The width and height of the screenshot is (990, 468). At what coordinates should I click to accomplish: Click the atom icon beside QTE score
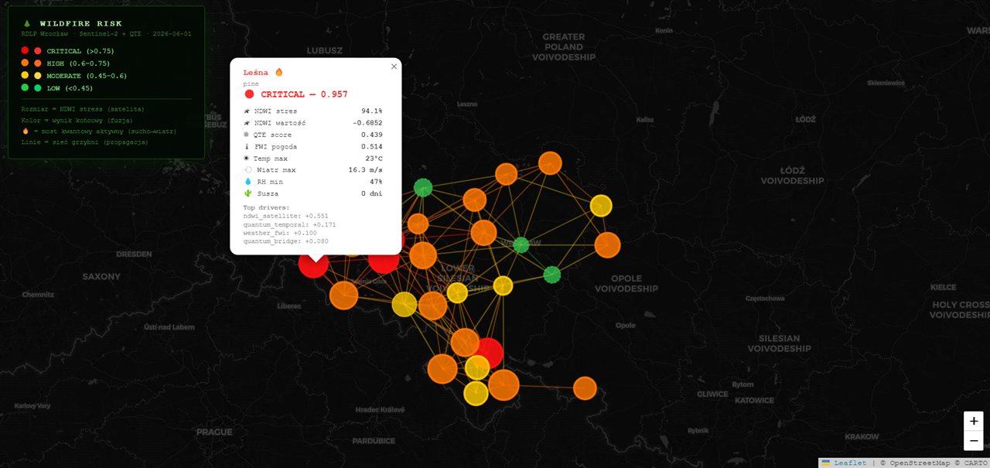(247, 135)
